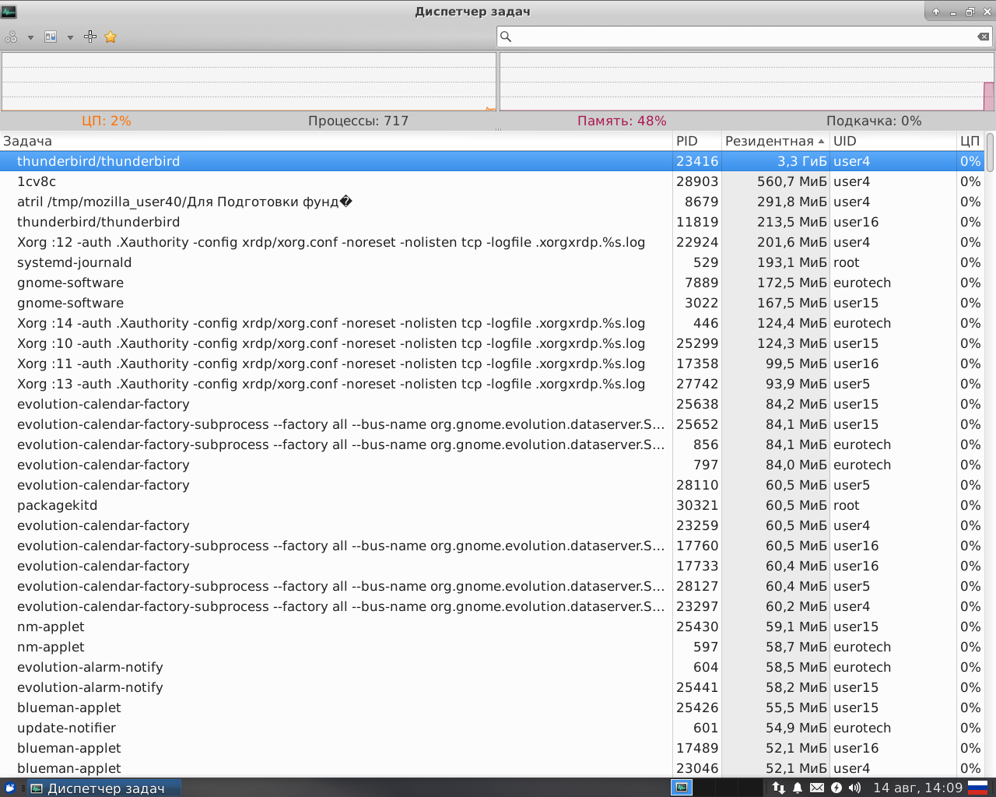
Task: Select the Xorg :11 process row
Action: 492,363
